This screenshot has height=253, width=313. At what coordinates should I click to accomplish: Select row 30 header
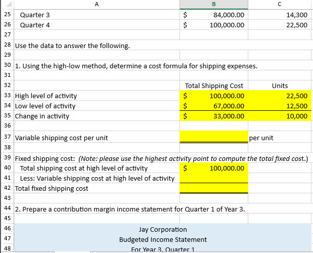(8, 65)
